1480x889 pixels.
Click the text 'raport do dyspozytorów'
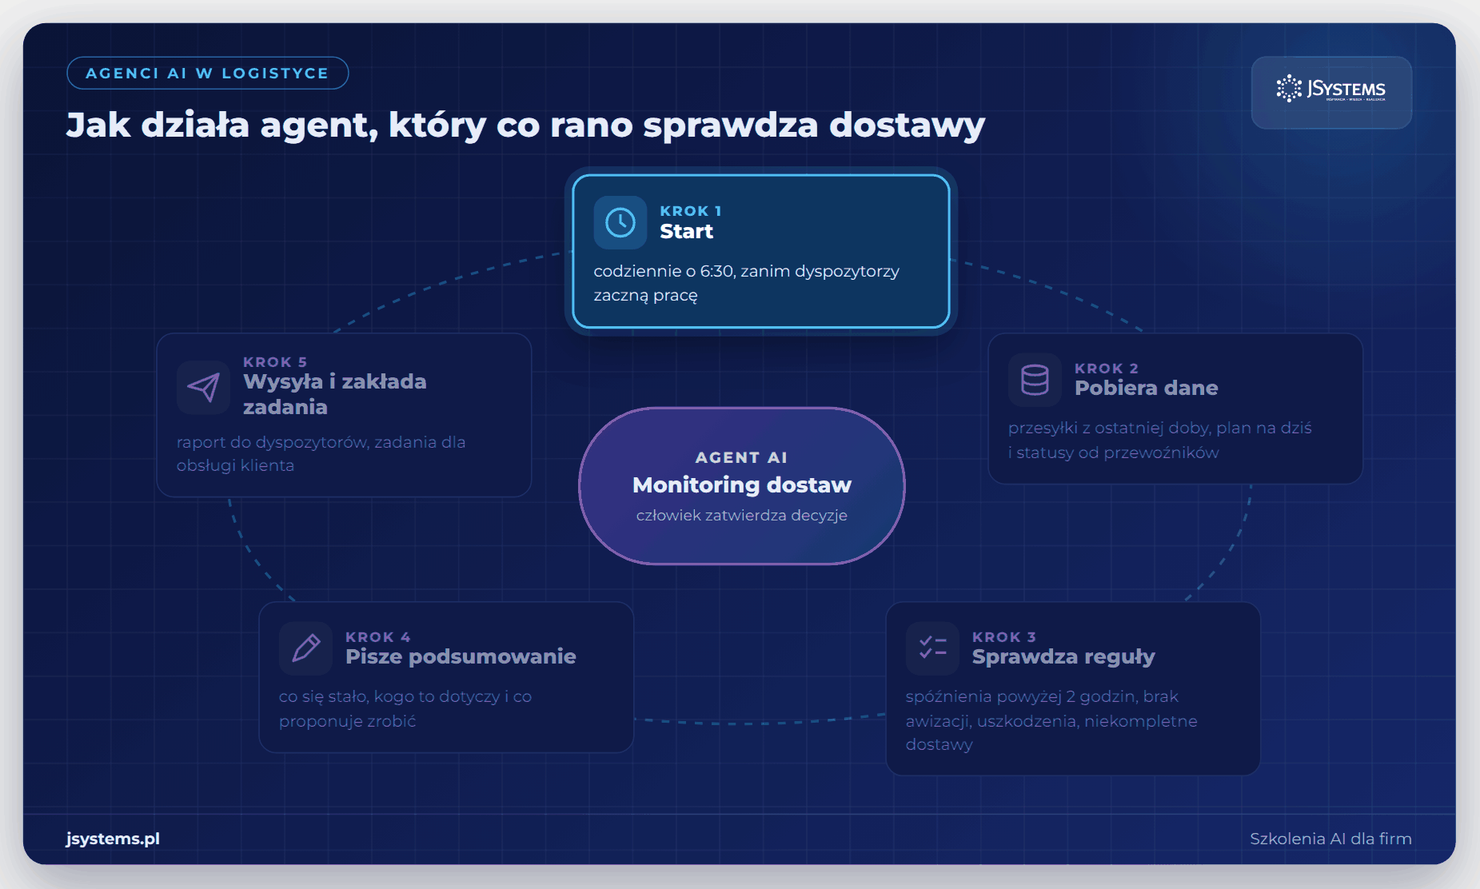270,443
